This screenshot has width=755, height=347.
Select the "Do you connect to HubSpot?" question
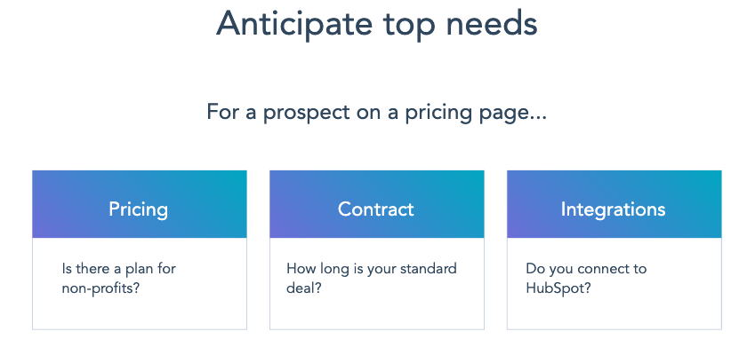[x=586, y=279]
